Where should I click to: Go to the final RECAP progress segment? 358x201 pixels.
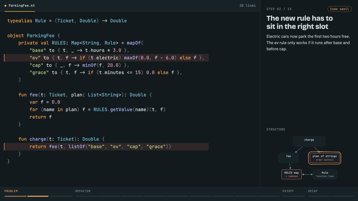342,196
